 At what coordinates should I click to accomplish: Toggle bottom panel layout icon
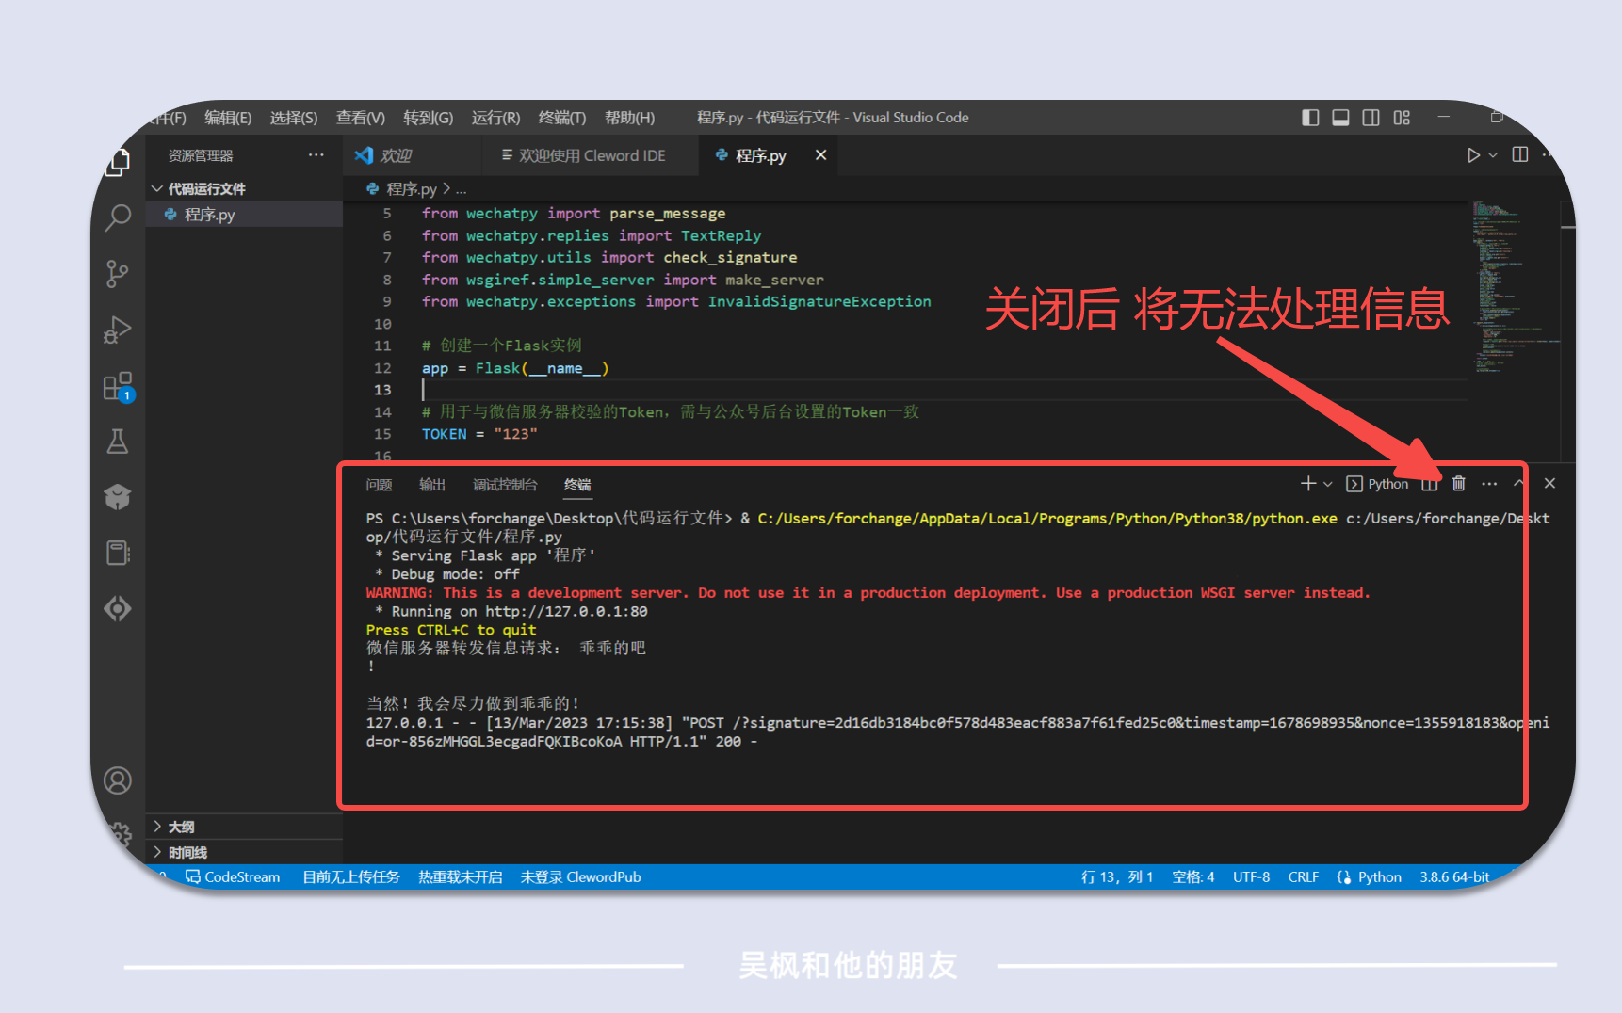(x=1340, y=118)
